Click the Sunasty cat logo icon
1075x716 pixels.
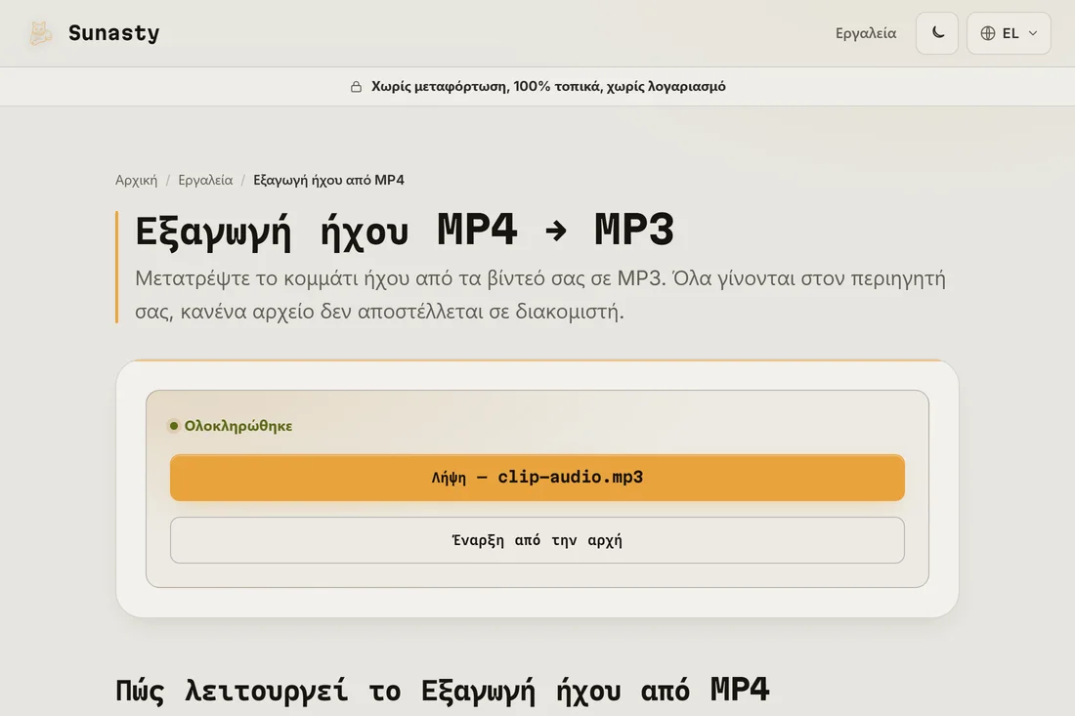[40, 33]
